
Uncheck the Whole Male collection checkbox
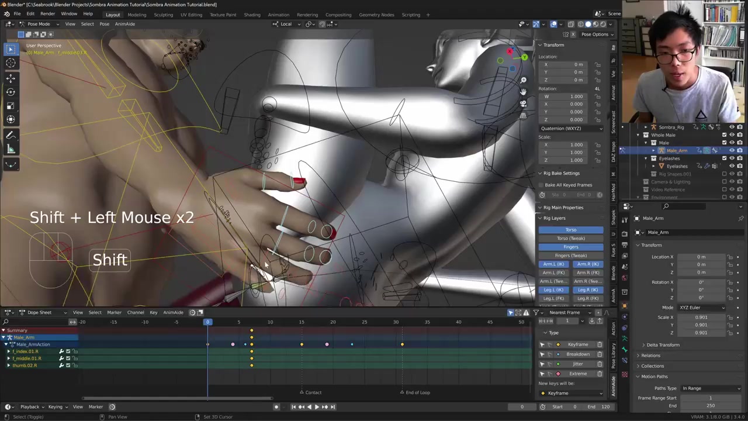[724, 135]
